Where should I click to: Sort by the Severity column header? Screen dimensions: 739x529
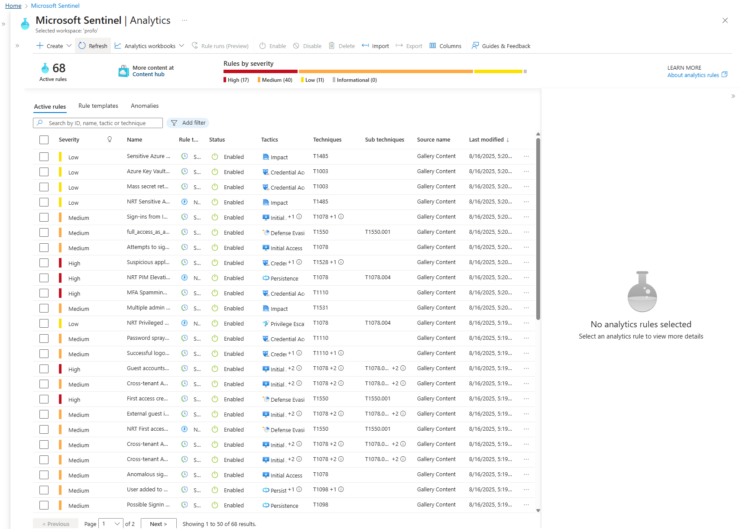click(x=69, y=139)
